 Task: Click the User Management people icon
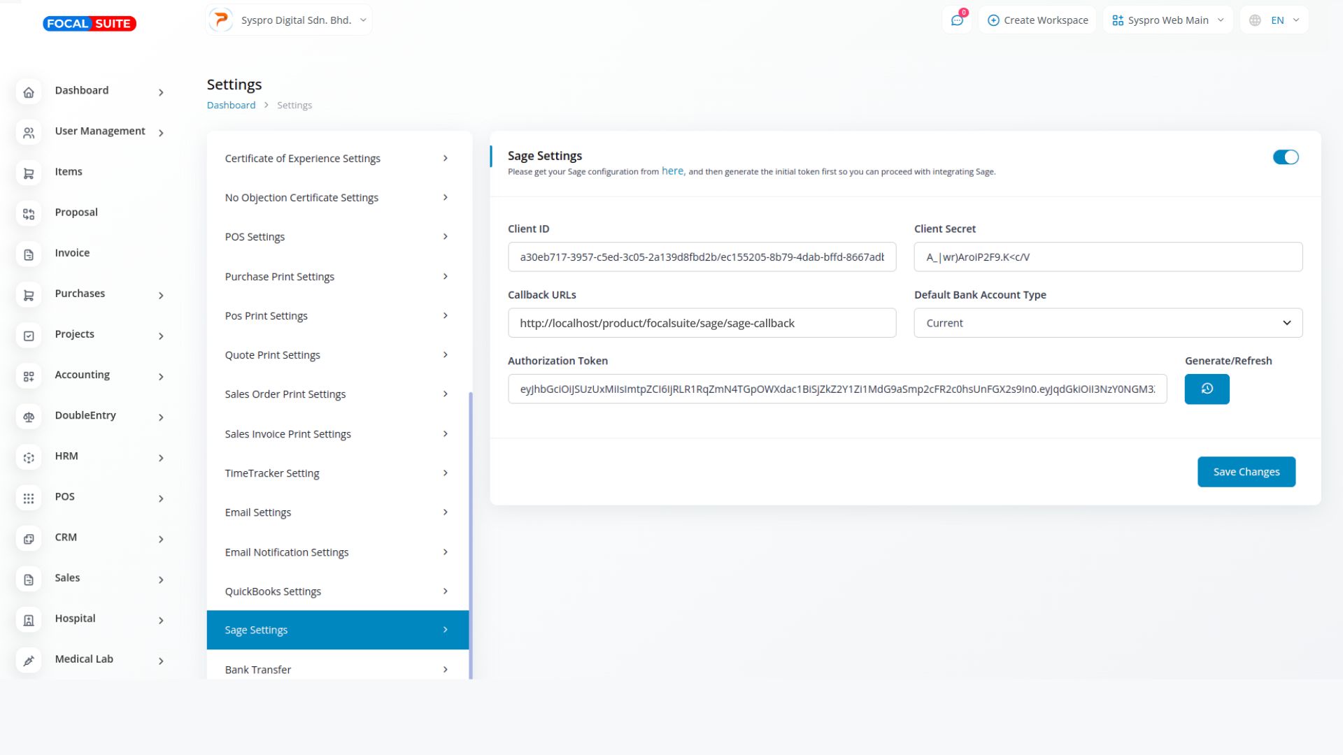[29, 133]
